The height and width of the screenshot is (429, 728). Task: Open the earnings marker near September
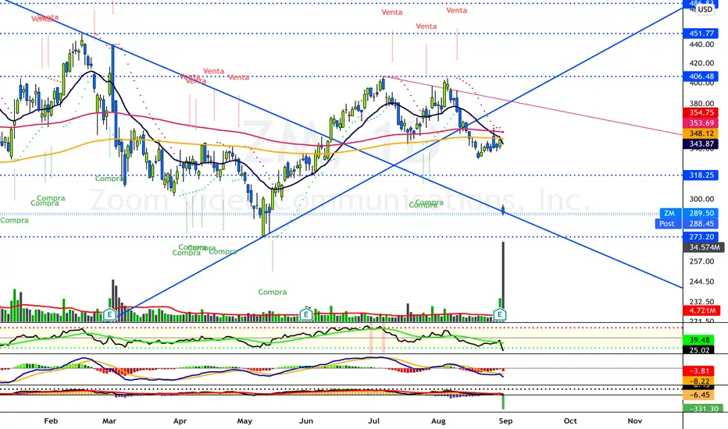coord(500,314)
